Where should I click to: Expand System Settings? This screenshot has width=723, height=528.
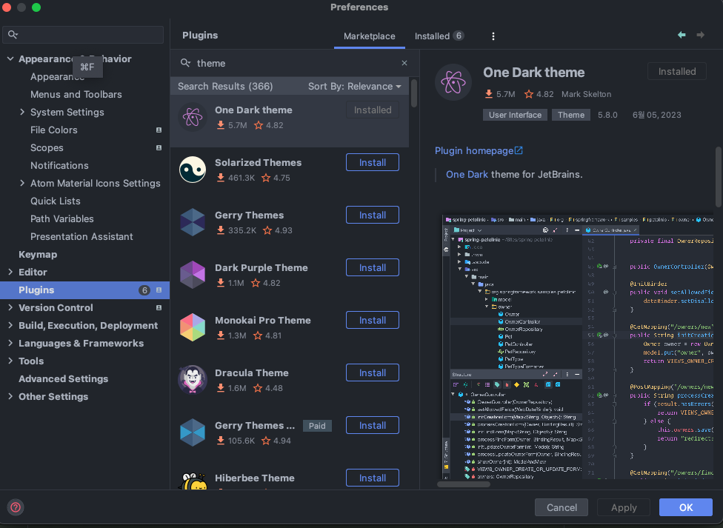click(22, 112)
